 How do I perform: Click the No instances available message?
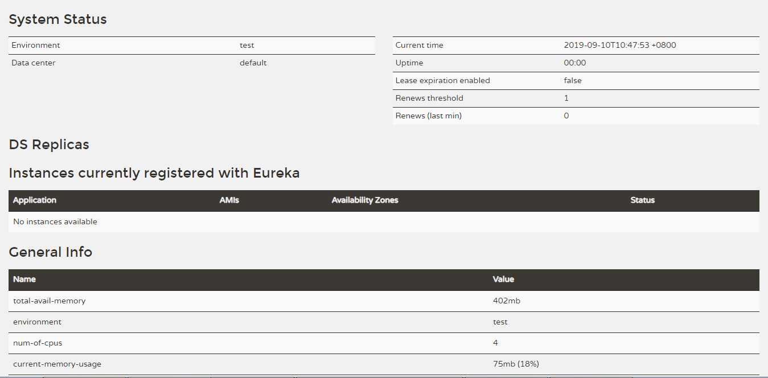55,222
